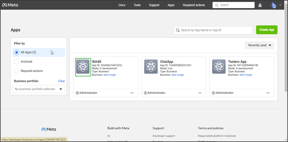Open the Tools menu item
The width and height of the screenshot is (288, 142).
click(137, 5)
